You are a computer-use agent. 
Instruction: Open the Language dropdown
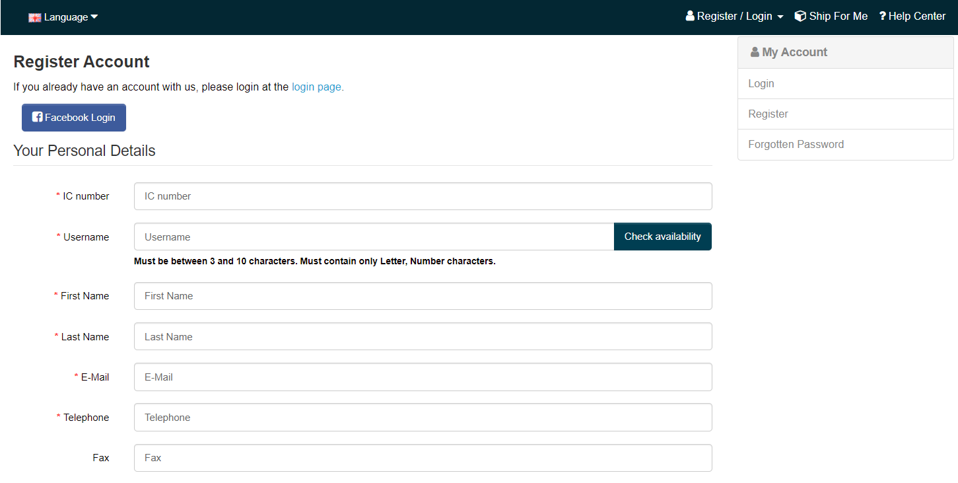[x=63, y=17]
